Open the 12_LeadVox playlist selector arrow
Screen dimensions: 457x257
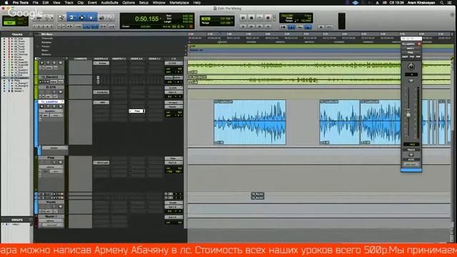pos(62,101)
